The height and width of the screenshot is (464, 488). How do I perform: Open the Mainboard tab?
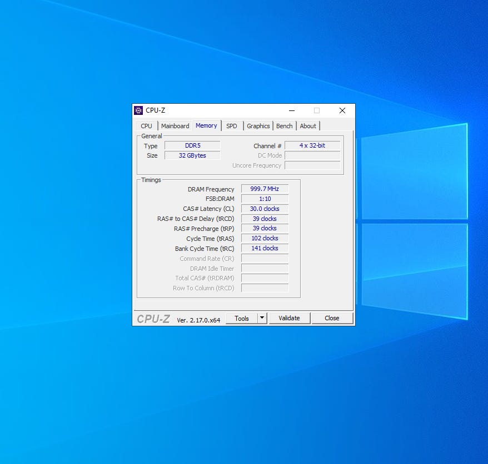pos(175,126)
